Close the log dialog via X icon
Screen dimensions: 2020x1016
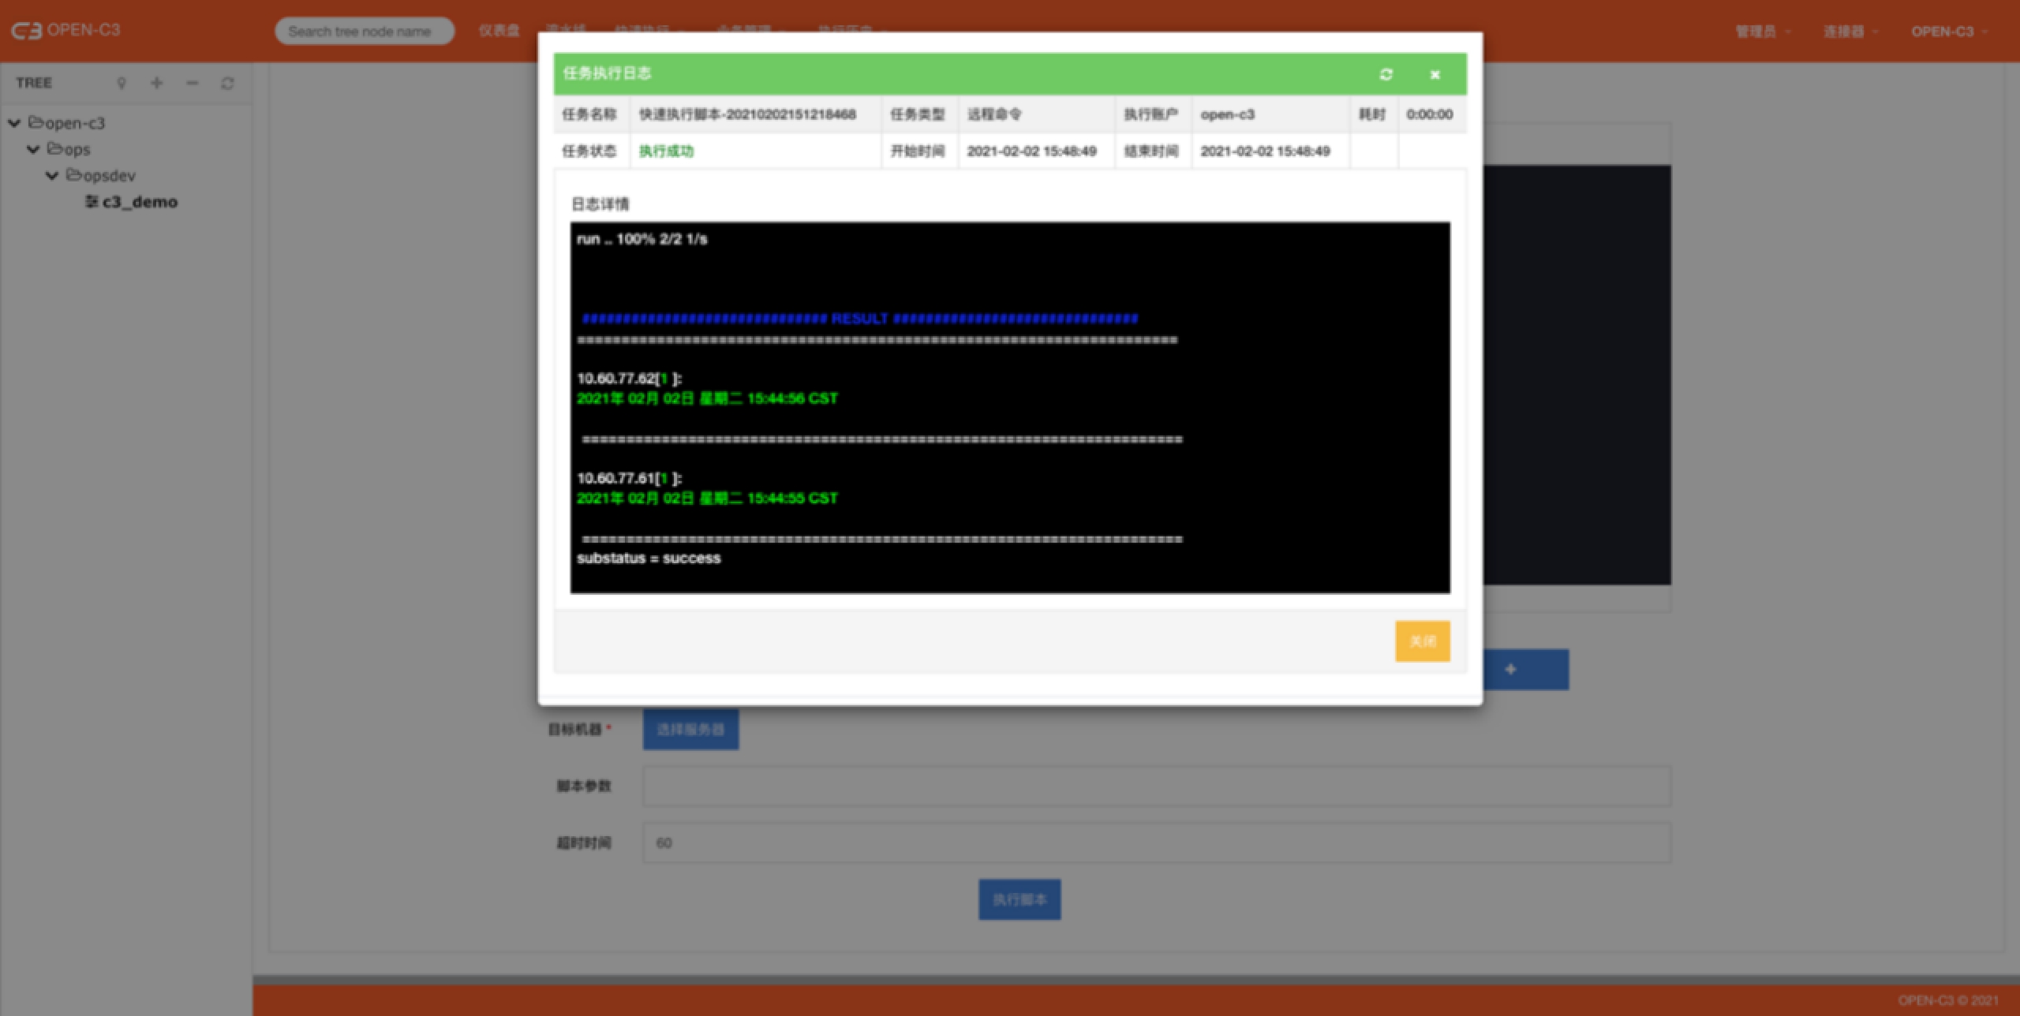1435,74
